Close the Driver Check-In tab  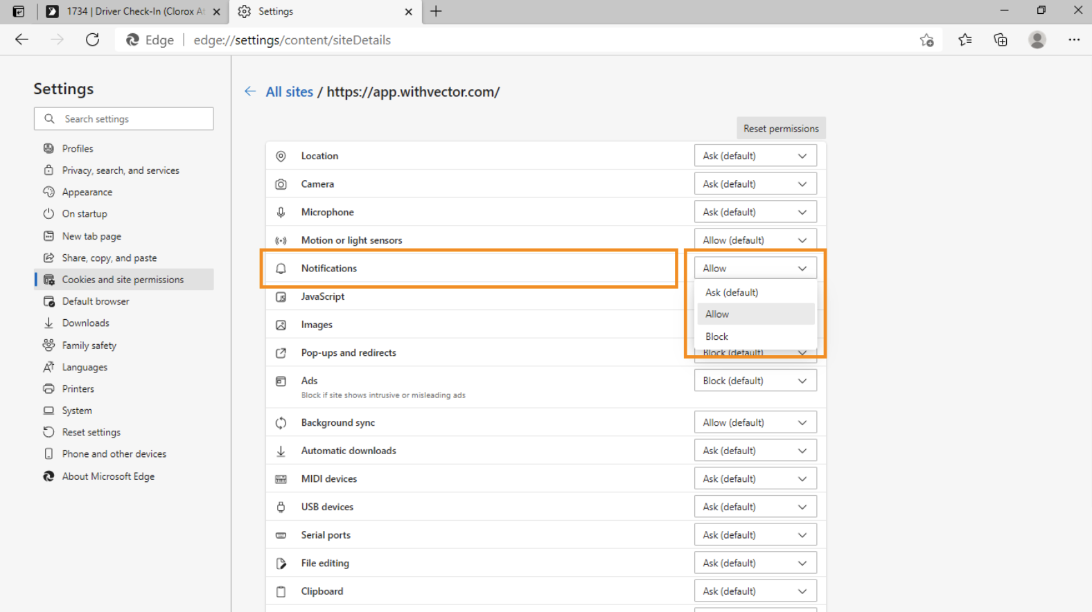point(216,12)
